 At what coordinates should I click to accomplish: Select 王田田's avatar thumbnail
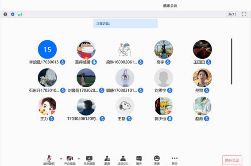(x=202, y=49)
